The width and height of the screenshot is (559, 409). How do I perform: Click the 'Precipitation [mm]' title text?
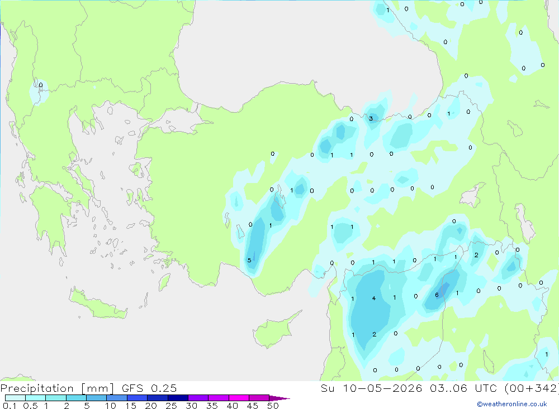point(57,388)
